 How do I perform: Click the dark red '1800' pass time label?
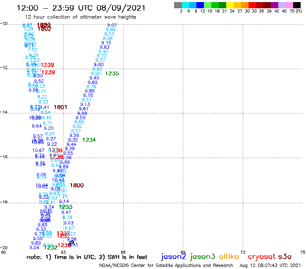point(76,185)
